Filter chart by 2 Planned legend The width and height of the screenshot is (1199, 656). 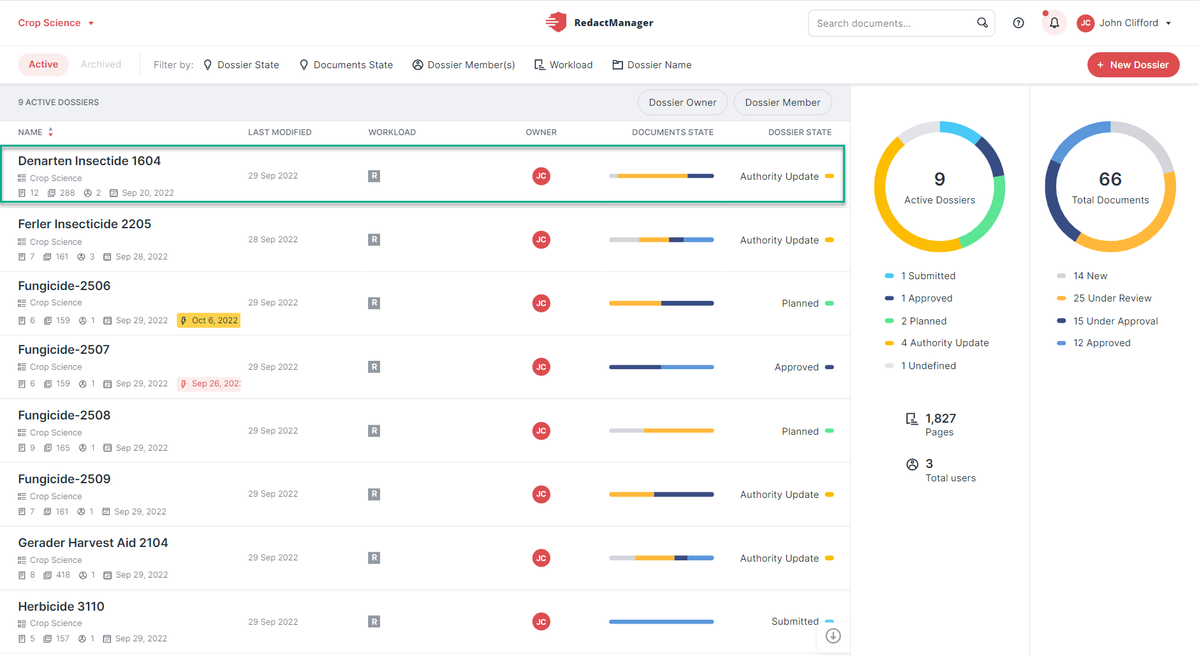(x=916, y=321)
